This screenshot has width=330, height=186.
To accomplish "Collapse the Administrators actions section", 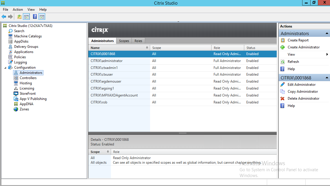I will (327, 33).
